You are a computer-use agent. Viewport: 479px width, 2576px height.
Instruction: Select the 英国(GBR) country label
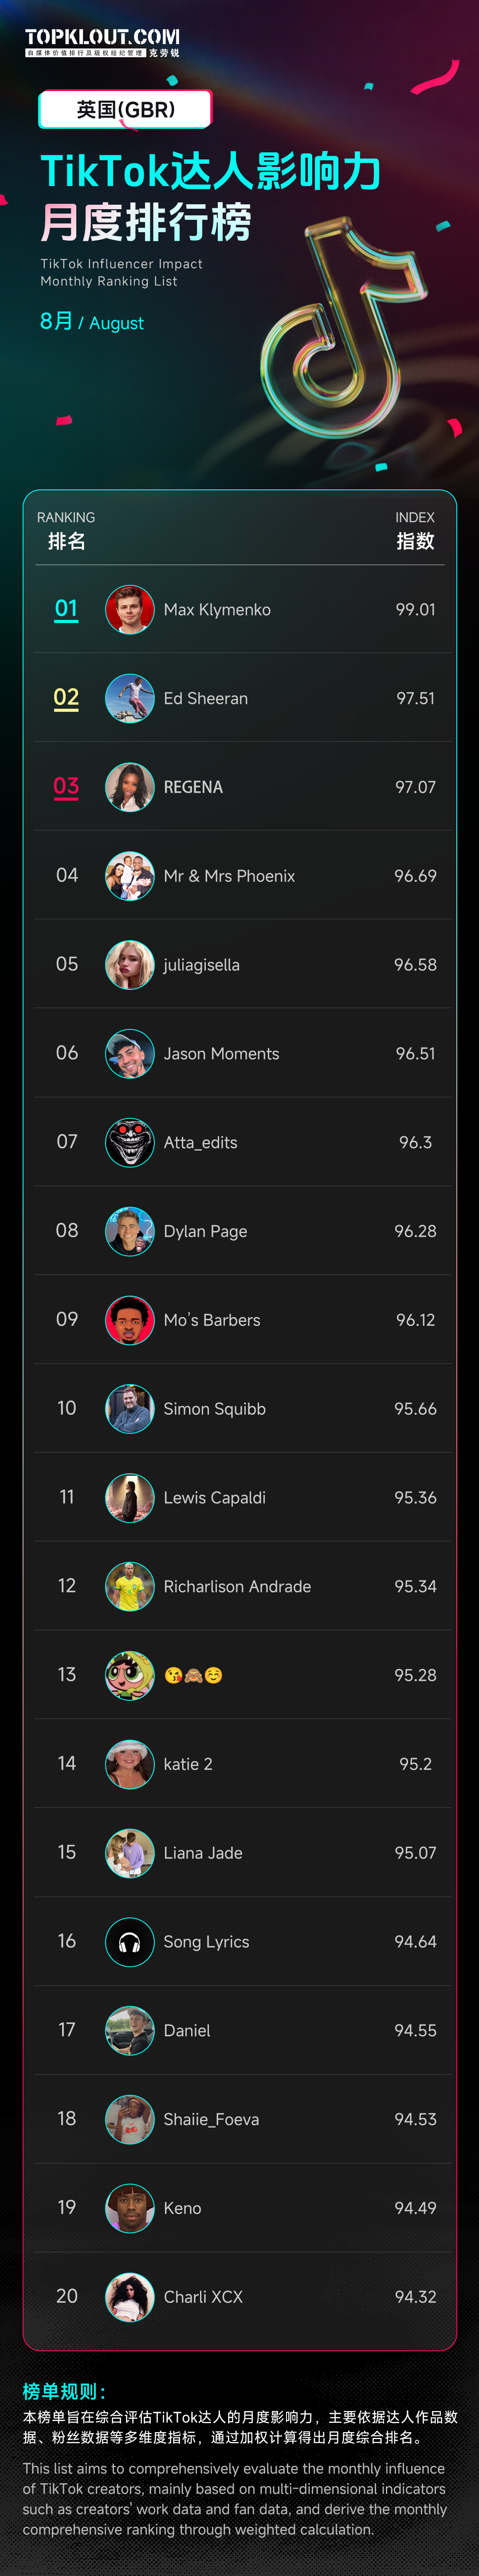pos(126,109)
